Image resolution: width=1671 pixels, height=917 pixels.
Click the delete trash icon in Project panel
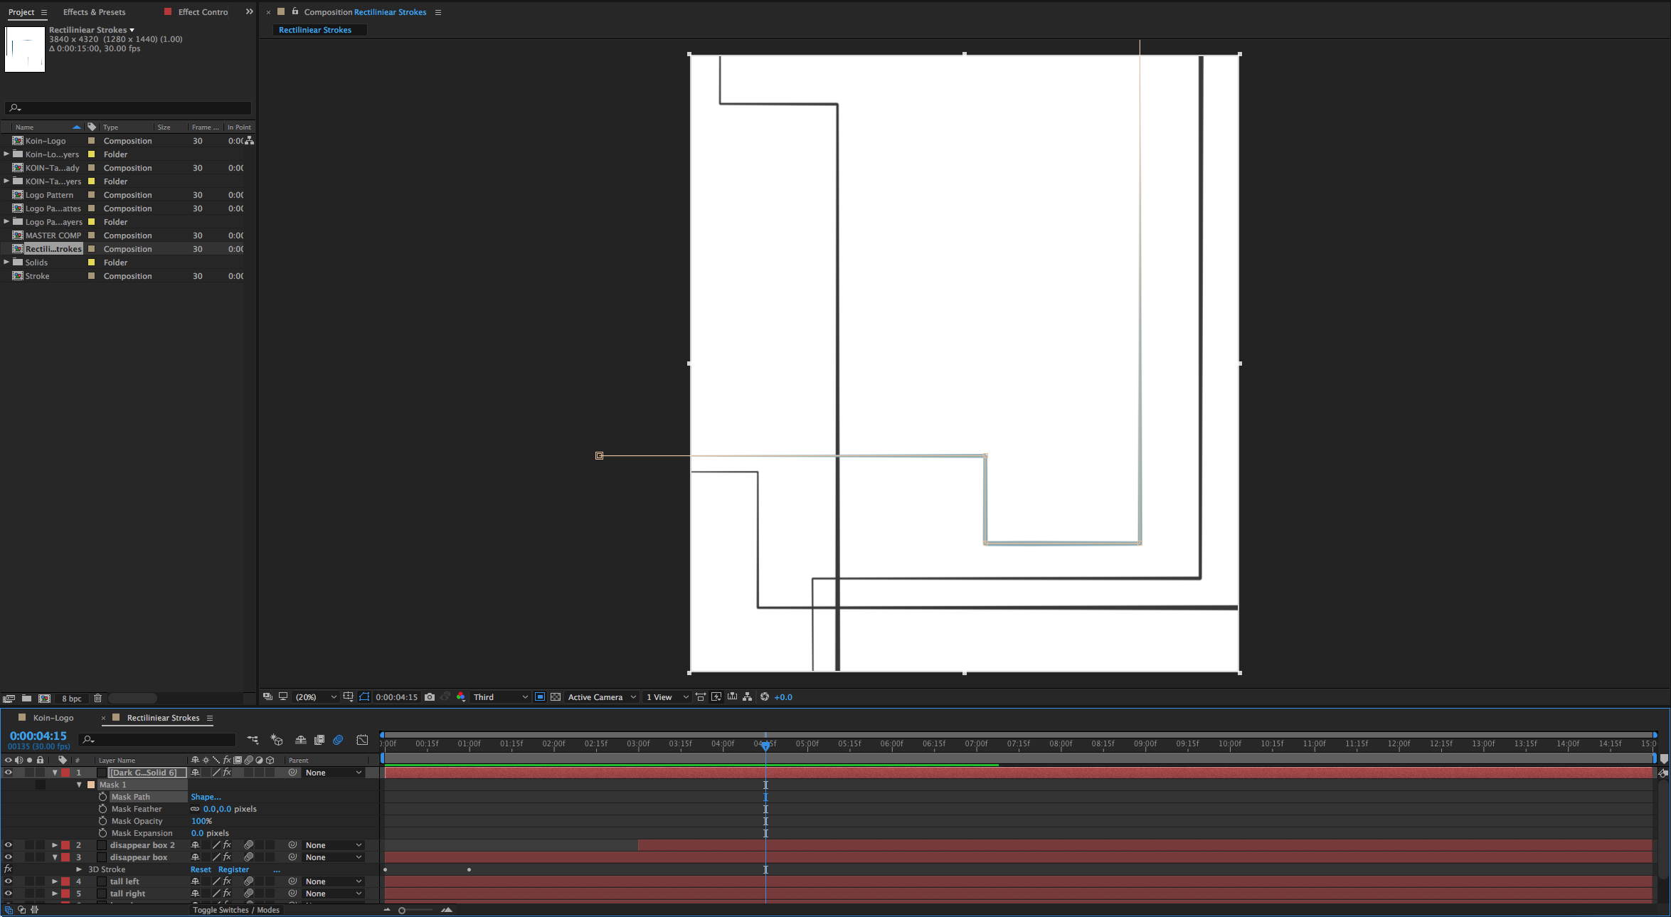click(x=98, y=699)
